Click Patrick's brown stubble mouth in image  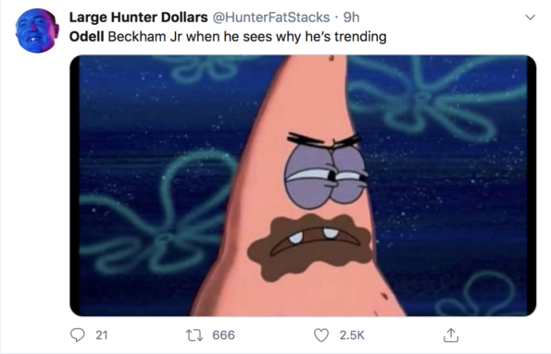[x=310, y=247]
